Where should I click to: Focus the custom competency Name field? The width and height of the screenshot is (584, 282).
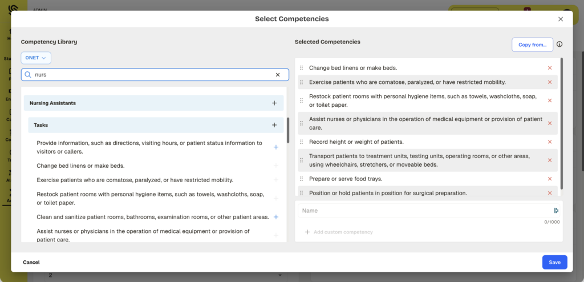pyautogui.click(x=425, y=211)
